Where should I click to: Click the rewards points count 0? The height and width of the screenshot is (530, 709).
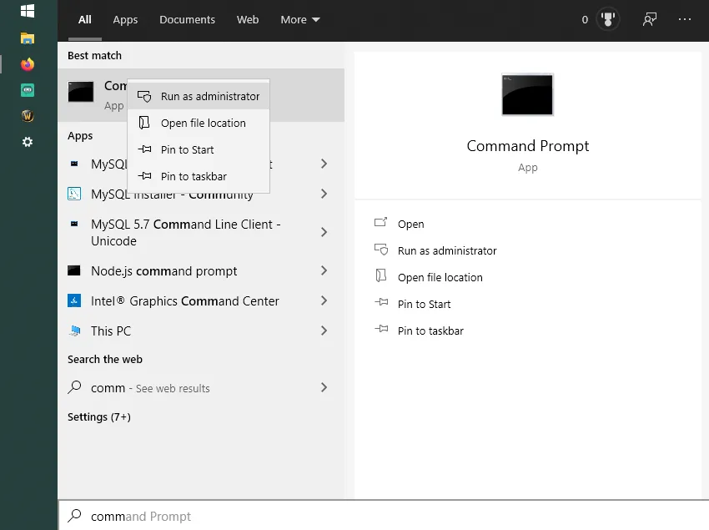coord(585,19)
